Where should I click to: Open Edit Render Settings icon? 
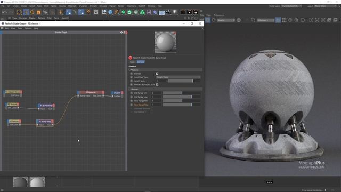tap(196, 12)
